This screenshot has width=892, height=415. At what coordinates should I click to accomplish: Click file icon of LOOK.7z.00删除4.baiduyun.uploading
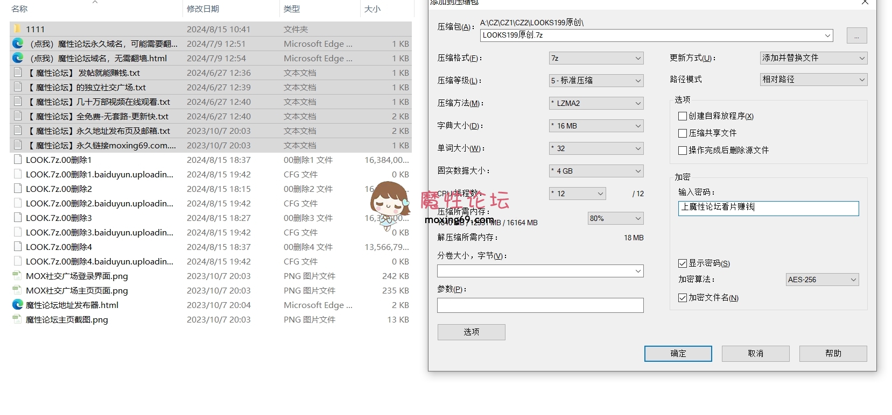[x=18, y=261]
